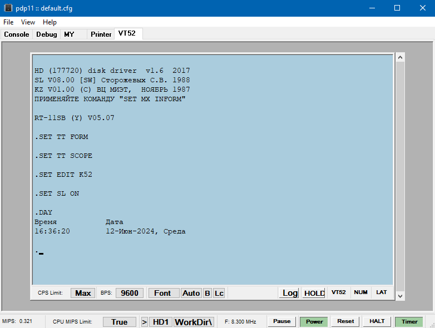
Task: Toggle the CPU MIPS Limit True button
Action: pyautogui.click(x=120, y=322)
